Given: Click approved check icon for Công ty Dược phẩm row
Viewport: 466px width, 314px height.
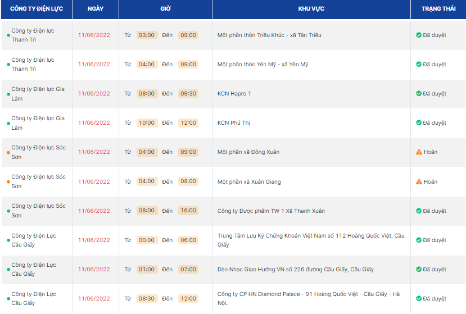Looking at the screenshot, I should tap(419, 211).
